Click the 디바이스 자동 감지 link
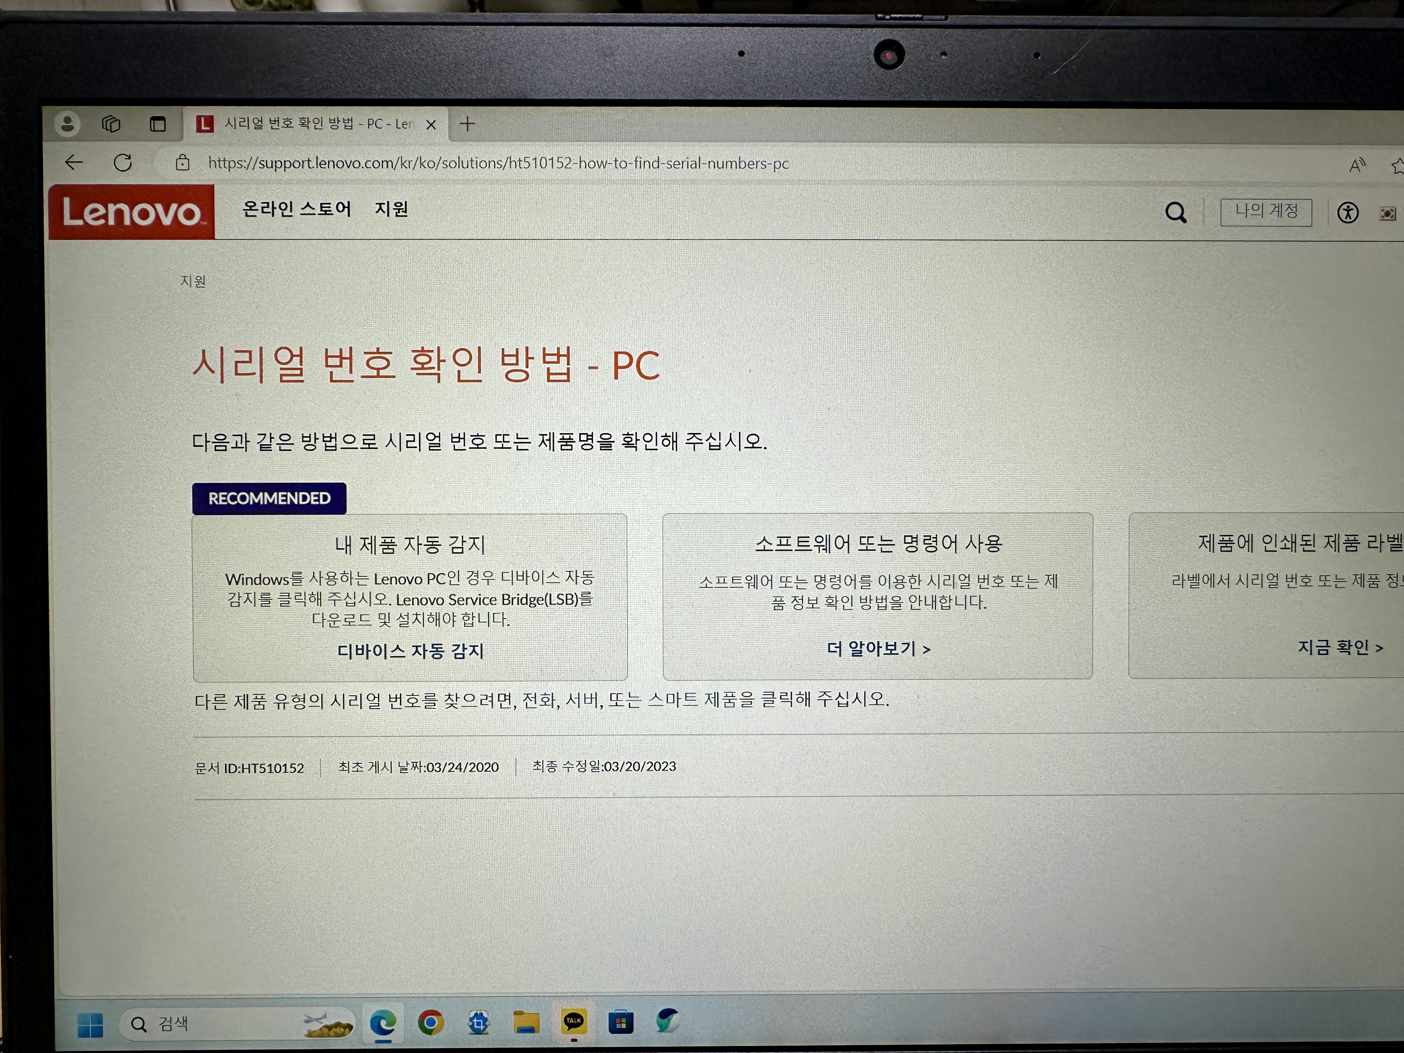Viewport: 1404px width, 1053px height. 410,650
